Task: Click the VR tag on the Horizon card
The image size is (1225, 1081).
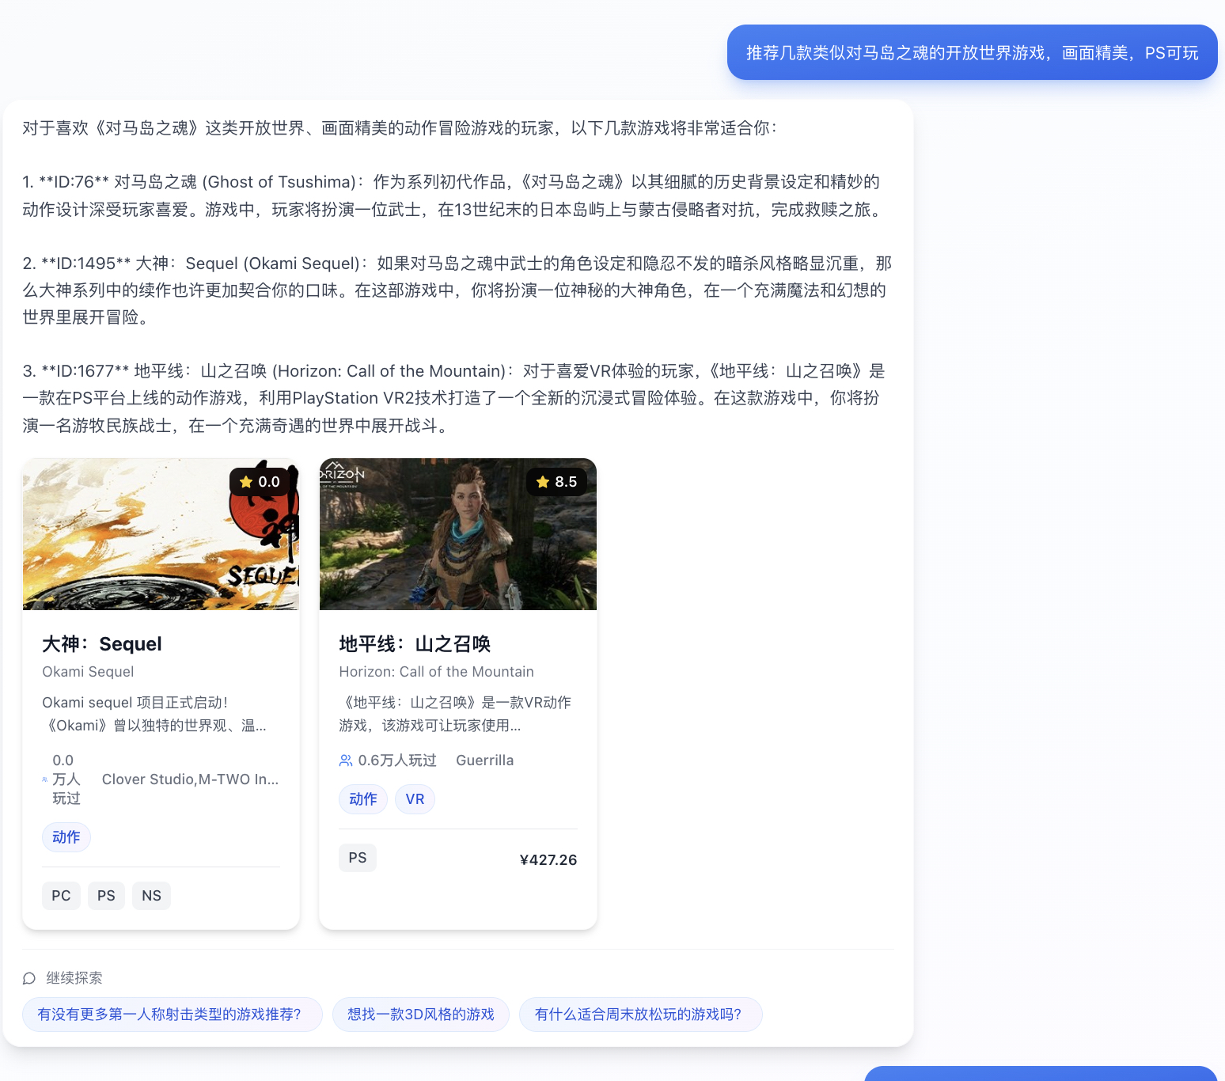Action: click(415, 798)
